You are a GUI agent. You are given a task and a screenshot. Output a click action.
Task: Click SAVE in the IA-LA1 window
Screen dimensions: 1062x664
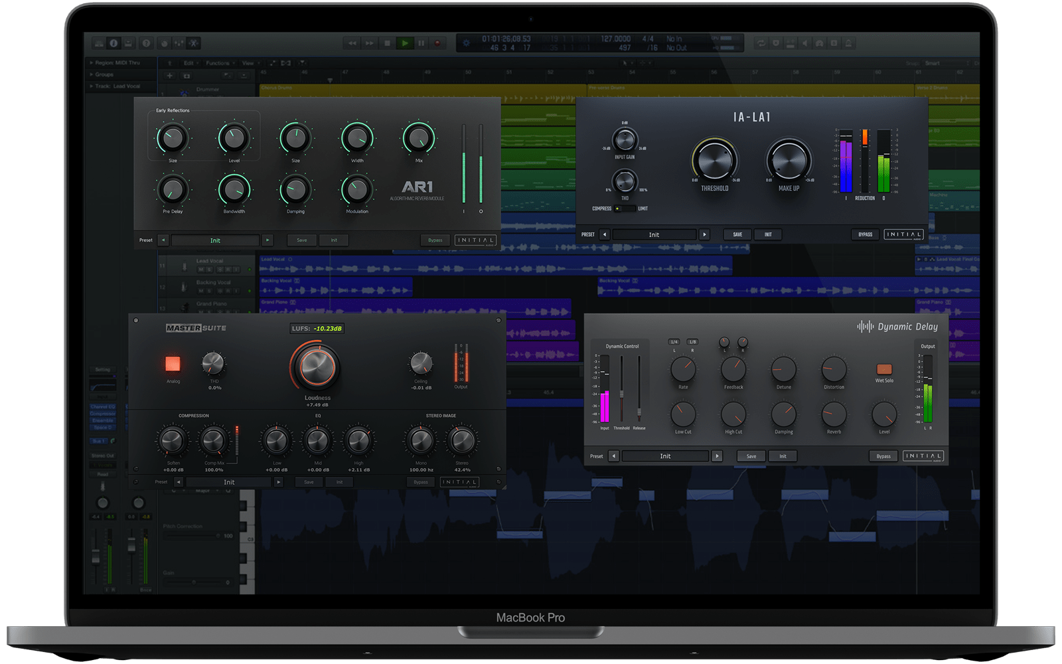click(737, 234)
